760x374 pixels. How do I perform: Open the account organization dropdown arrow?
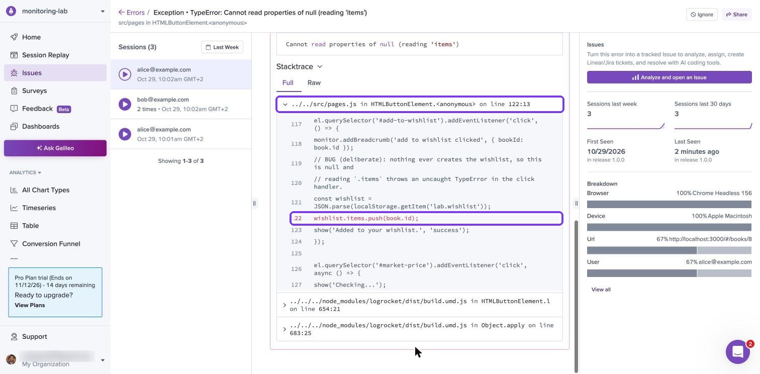103,360
